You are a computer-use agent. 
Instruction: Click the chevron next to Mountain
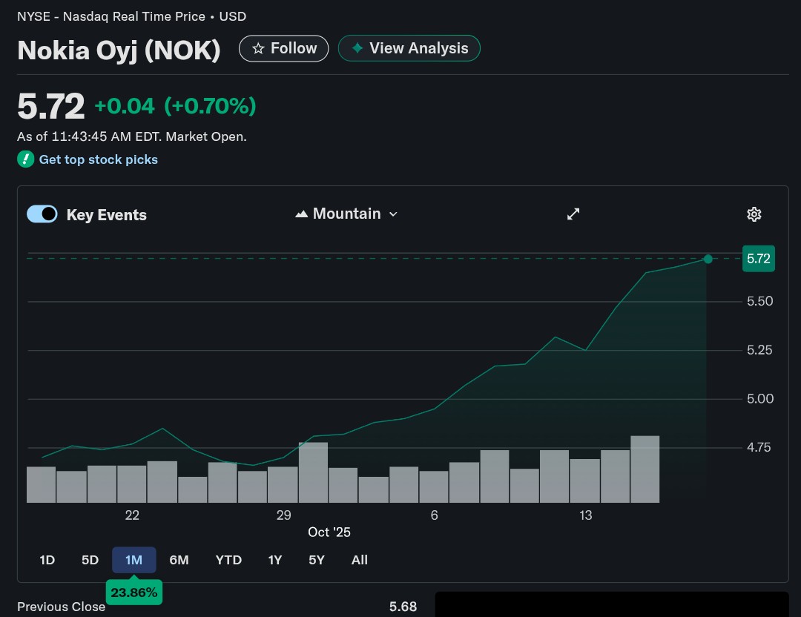coord(393,214)
